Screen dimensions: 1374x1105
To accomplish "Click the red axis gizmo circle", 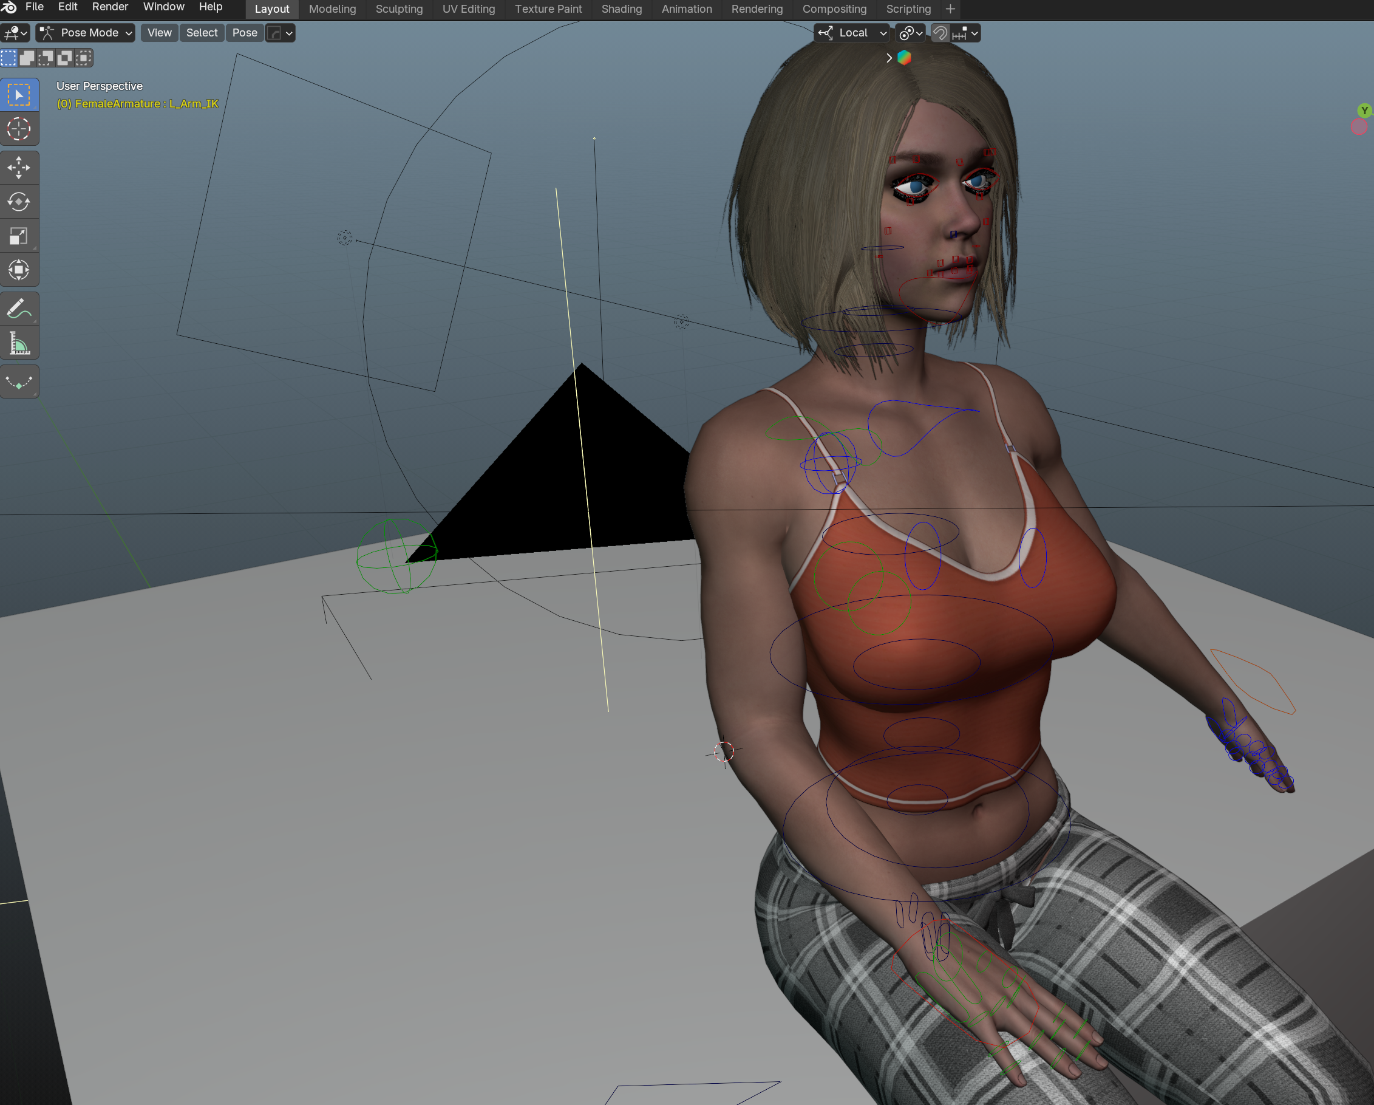I will pyautogui.click(x=1359, y=127).
